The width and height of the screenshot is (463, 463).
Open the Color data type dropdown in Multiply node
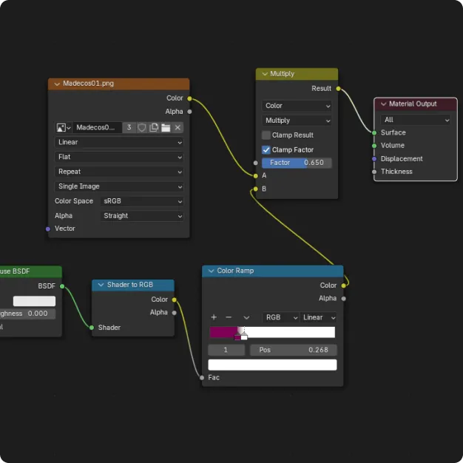click(x=297, y=106)
